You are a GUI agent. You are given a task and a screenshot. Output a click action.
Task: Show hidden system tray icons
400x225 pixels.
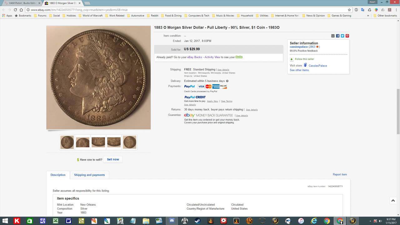tap(370, 221)
